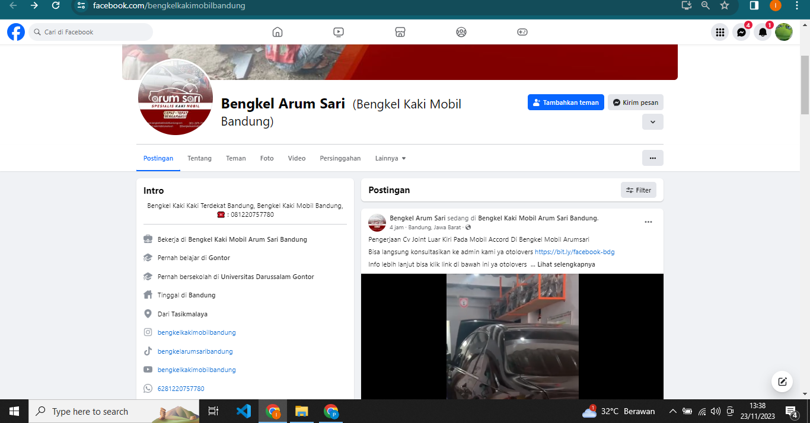Viewport: 810px width, 423px height.
Task: Open the profile three-dot options menu
Action: pyautogui.click(x=653, y=158)
